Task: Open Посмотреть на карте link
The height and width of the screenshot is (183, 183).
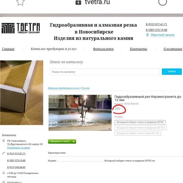Action: click(19, 148)
